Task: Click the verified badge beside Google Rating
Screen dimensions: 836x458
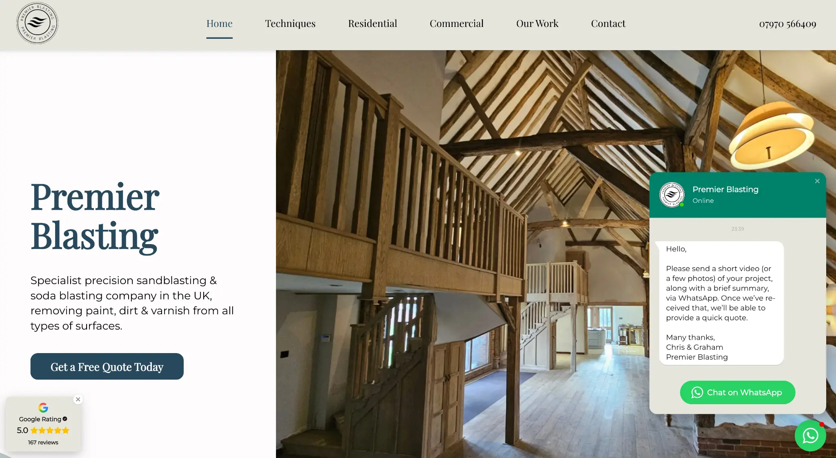Action: point(65,419)
